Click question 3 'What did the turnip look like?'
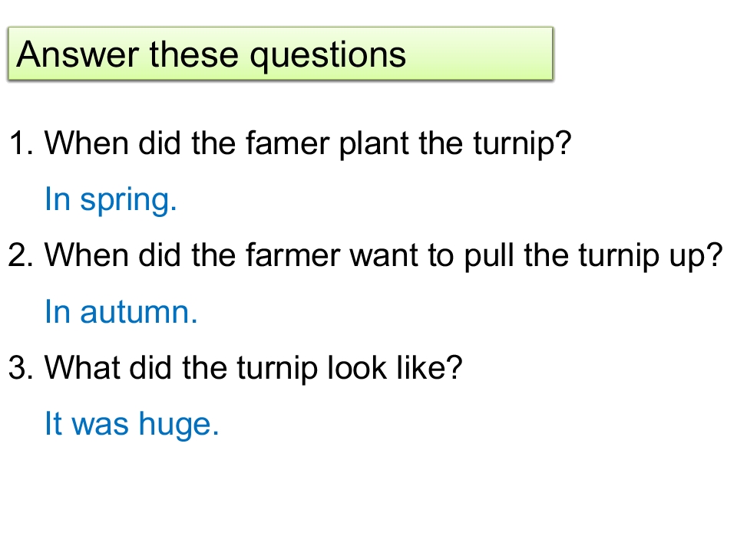 coord(236,367)
